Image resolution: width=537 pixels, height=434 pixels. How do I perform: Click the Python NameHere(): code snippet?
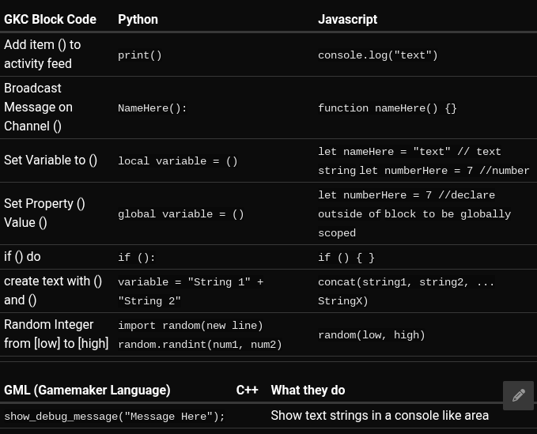click(x=153, y=108)
